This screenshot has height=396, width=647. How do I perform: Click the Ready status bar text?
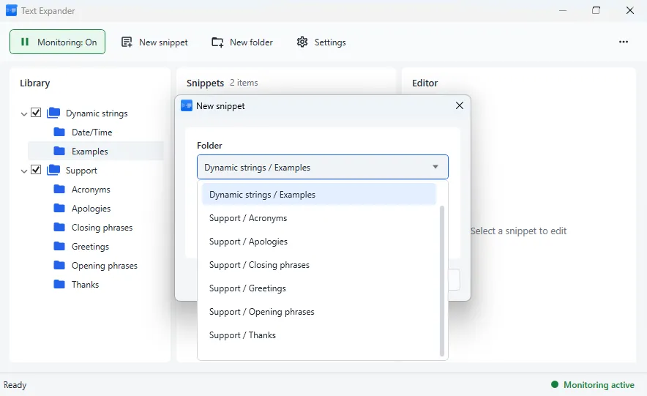15,385
